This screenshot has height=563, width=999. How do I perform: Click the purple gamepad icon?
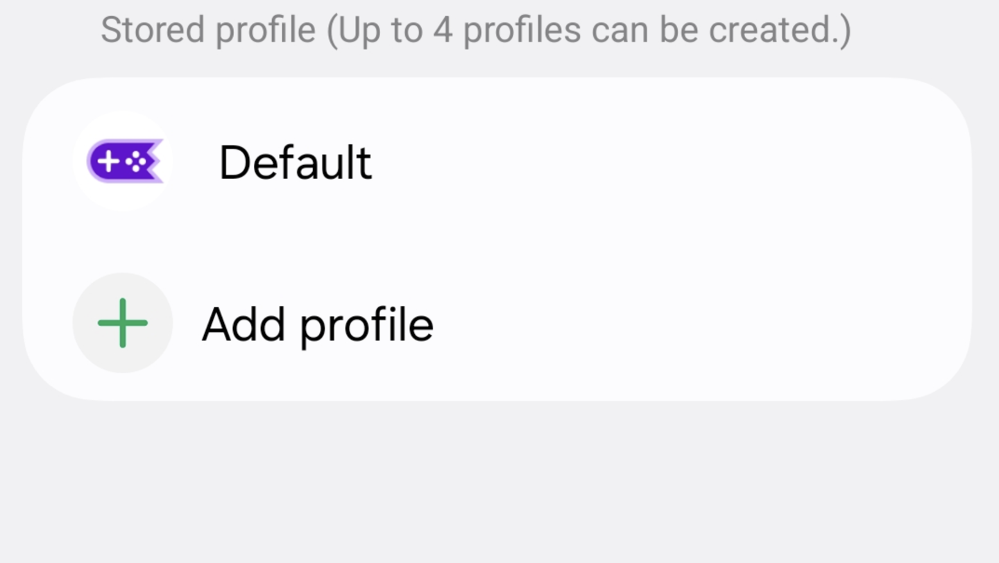tap(124, 162)
